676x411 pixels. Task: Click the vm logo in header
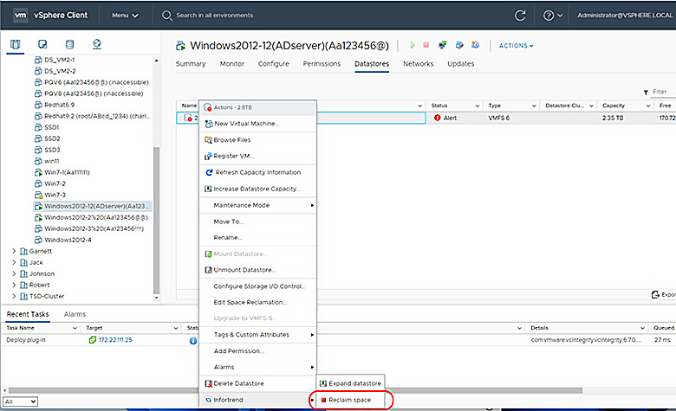(20, 15)
